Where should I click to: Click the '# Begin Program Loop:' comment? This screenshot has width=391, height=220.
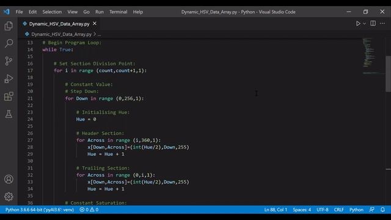click(x=72, y=43)
